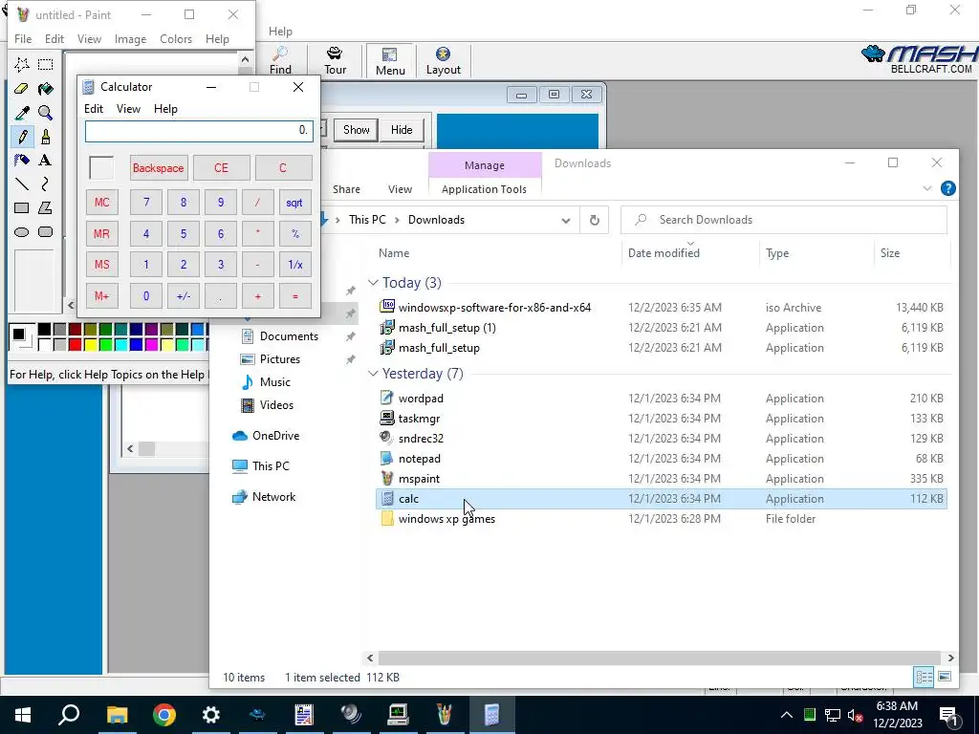The width and height of the screenshot is (979, 734).
Task: Click the sqrt button in Calculator
Action: click(x=294, y=203)
